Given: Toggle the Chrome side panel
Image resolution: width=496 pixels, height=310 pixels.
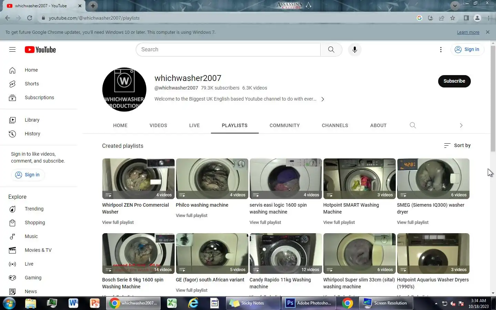Looking at the screenshot, I should tap(466, 18).
